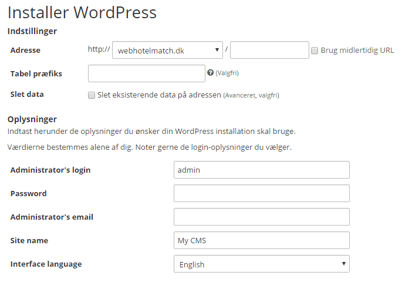Click the help question mark icon beside Tabel præfiks
The width and height of the screenshot is (402, 289).
pos(210,73)
